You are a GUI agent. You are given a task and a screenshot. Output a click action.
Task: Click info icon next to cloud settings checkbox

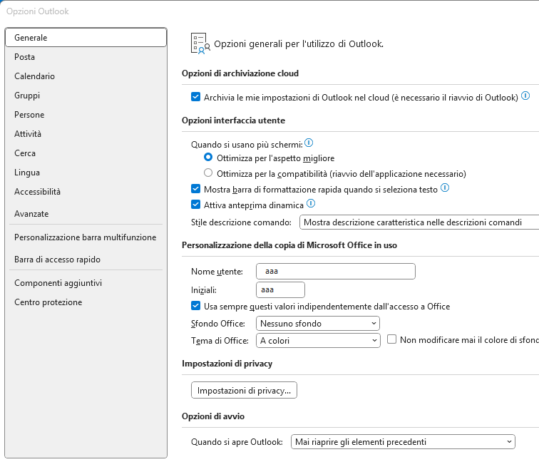(x=525, y=96)
